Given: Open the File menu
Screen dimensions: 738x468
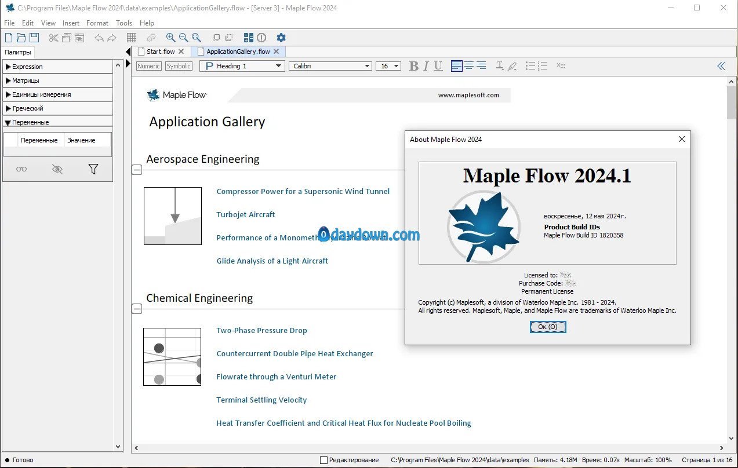Looking at the screenshot, I should point(9,23).
